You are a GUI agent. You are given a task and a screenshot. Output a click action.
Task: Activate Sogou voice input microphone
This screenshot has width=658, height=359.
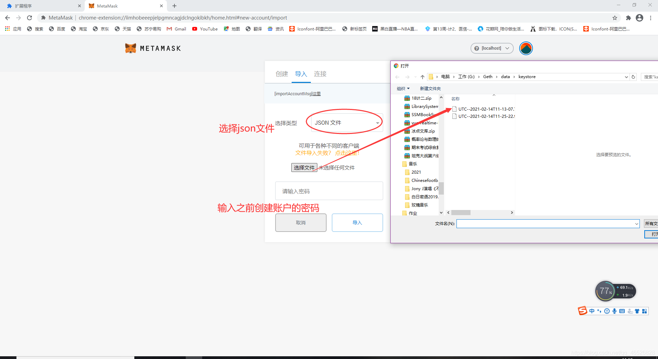[x=614, y=311]
